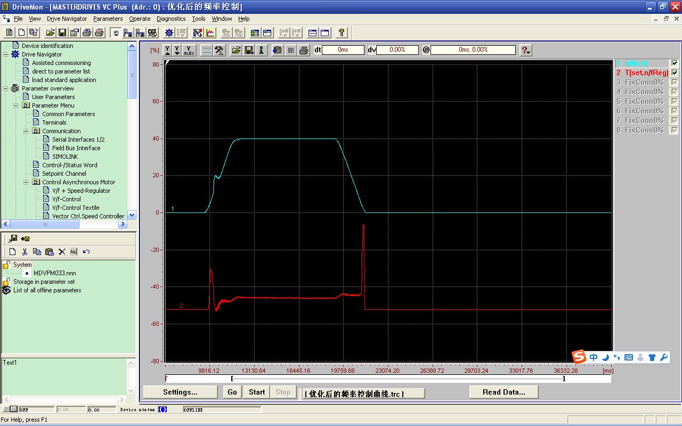Click the scissors cut icon in lower panel
This screenshot has height=426, width=682.
25,252
